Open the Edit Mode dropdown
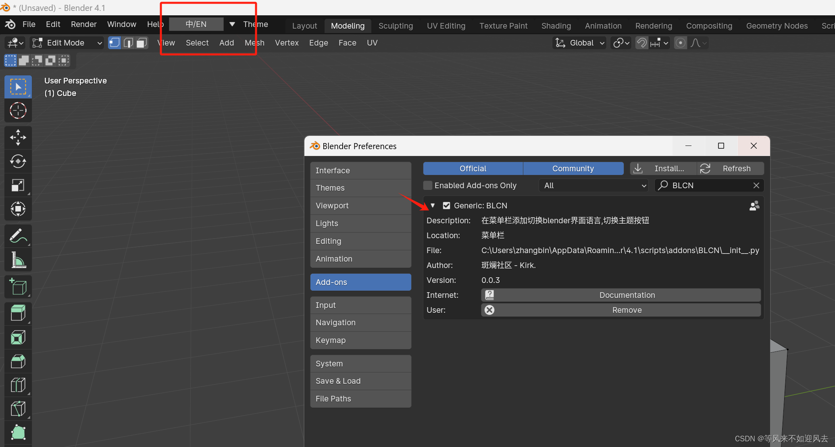Image resolution: width=835 pixels, height=447 pixels. coord(67,43)
